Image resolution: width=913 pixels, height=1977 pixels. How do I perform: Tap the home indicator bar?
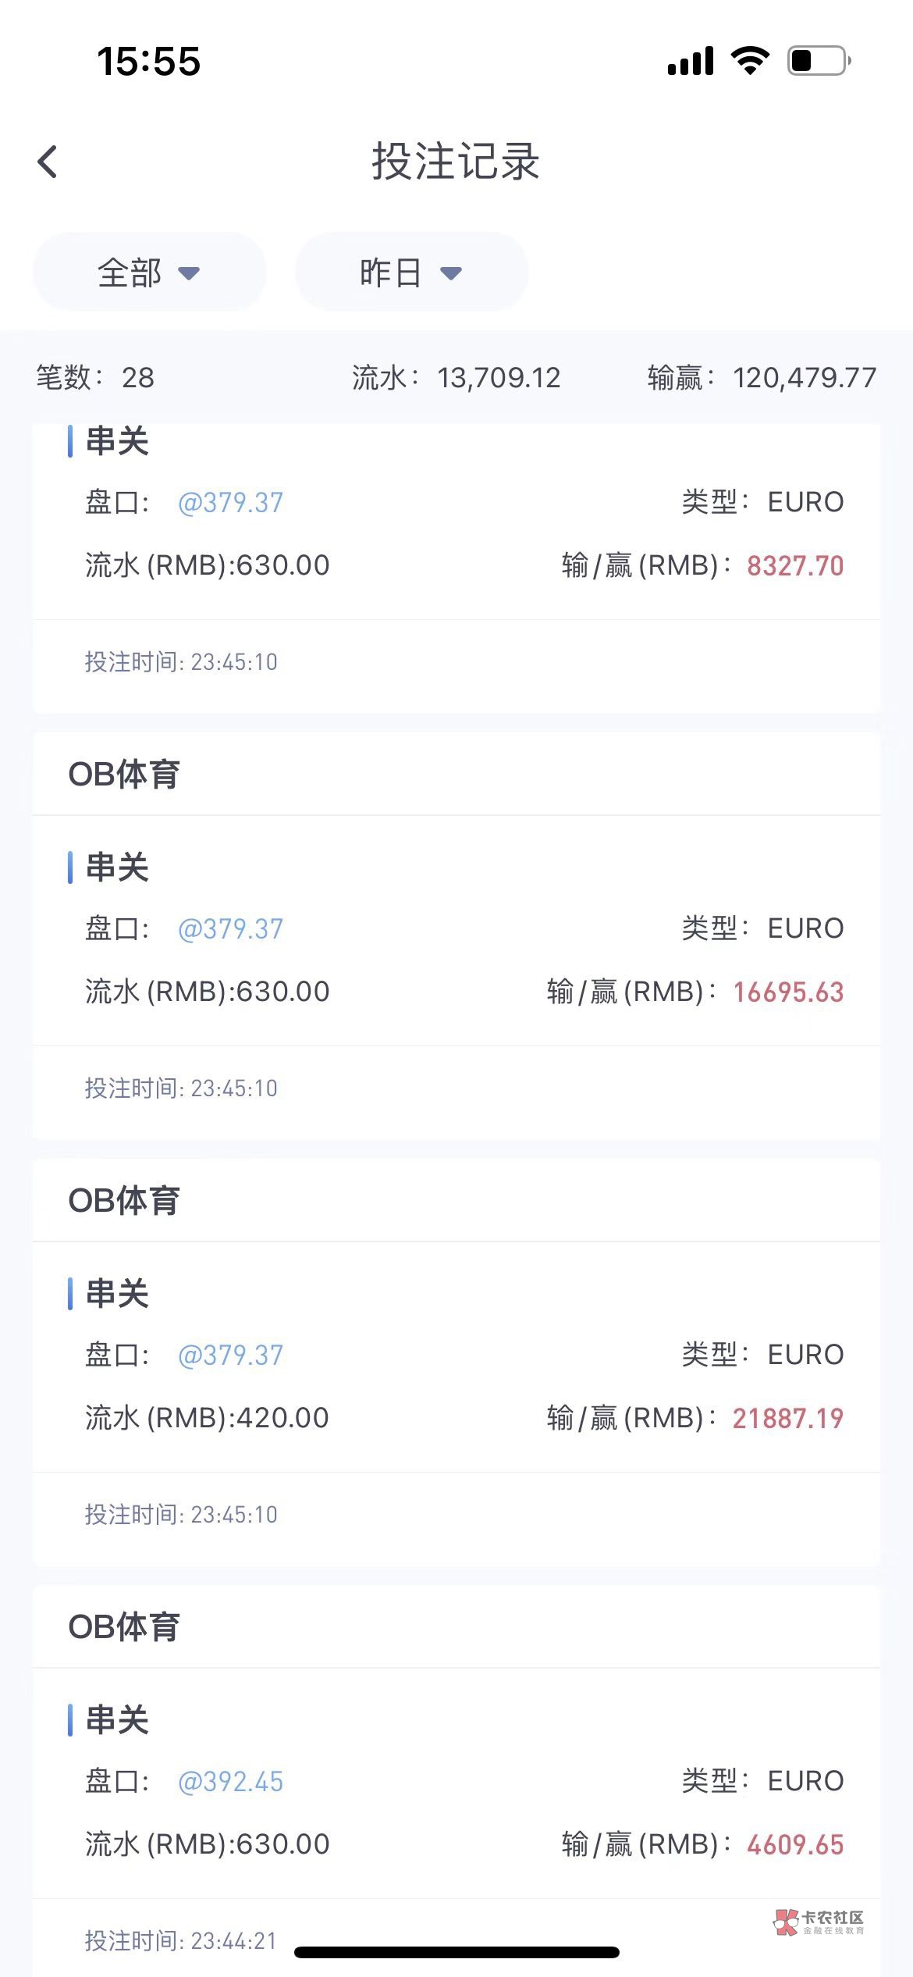click(456, 1952)
